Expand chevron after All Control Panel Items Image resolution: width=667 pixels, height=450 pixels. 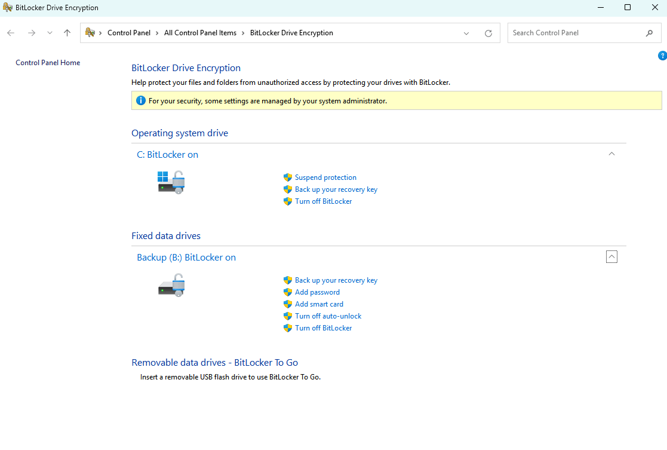click(x=243, y=33)
